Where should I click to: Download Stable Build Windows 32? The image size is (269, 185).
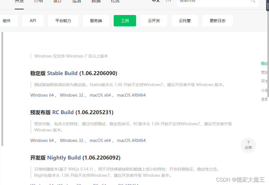72,95
